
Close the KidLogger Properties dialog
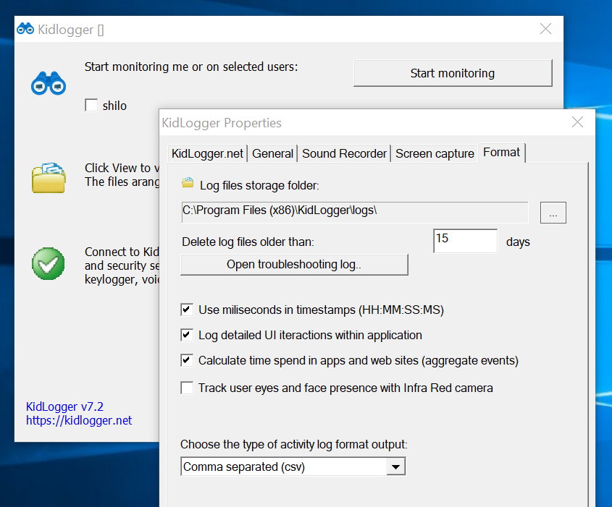(577, 122)
